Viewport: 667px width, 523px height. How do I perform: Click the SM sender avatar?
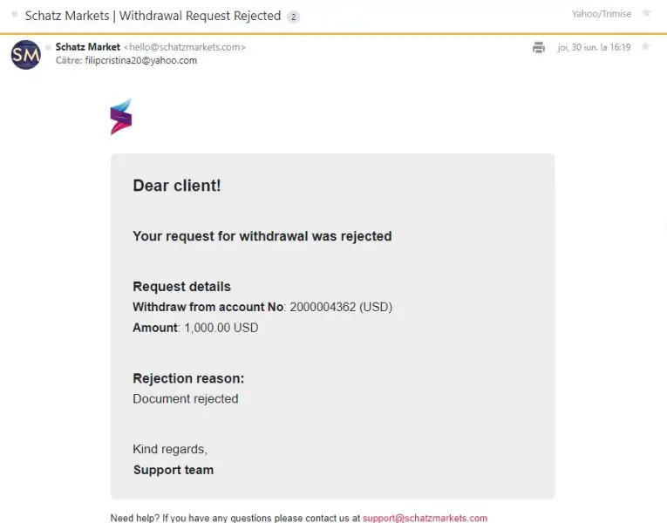[x=25, y=54]
